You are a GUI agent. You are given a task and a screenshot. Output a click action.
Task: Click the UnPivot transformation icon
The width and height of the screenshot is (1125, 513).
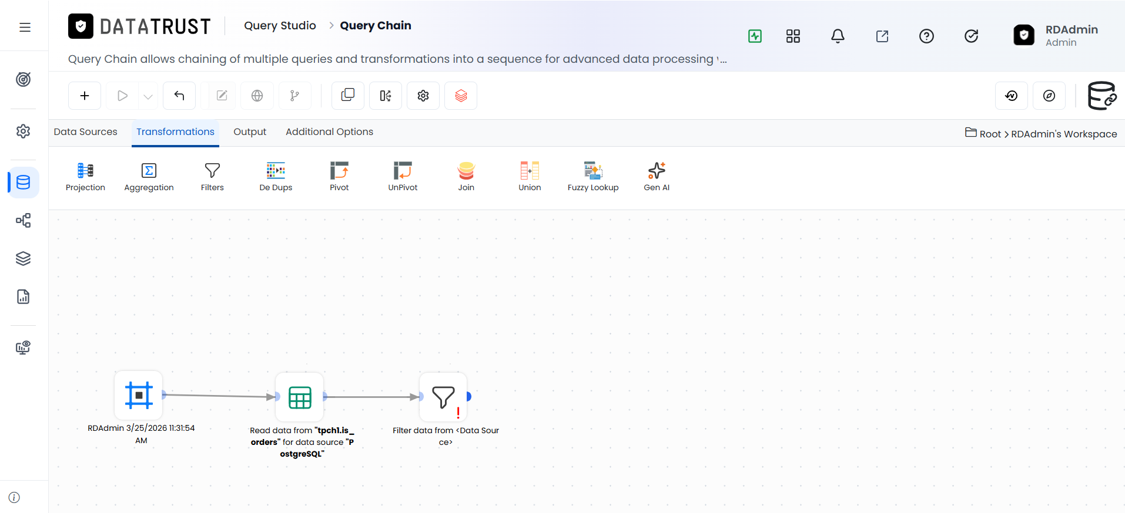403,170
